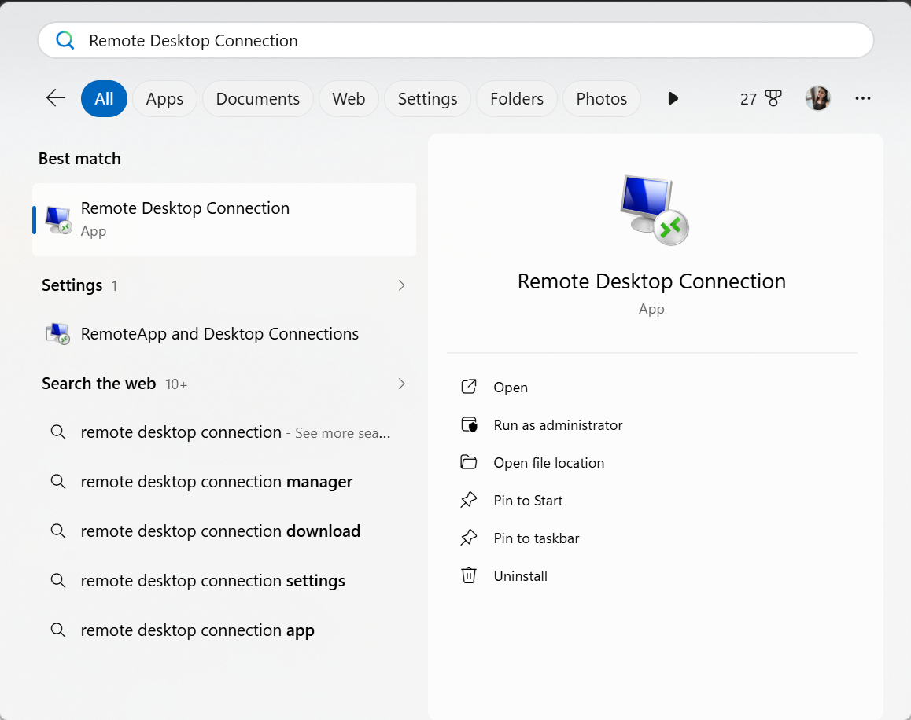Click the pin icon beside Pin to Start
This screenshot has width=911, height=720.
tap(469, 500)
